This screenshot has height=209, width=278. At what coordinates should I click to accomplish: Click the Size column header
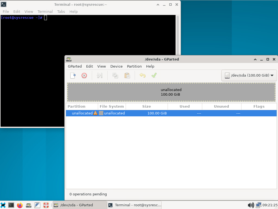tap(147, 106)
